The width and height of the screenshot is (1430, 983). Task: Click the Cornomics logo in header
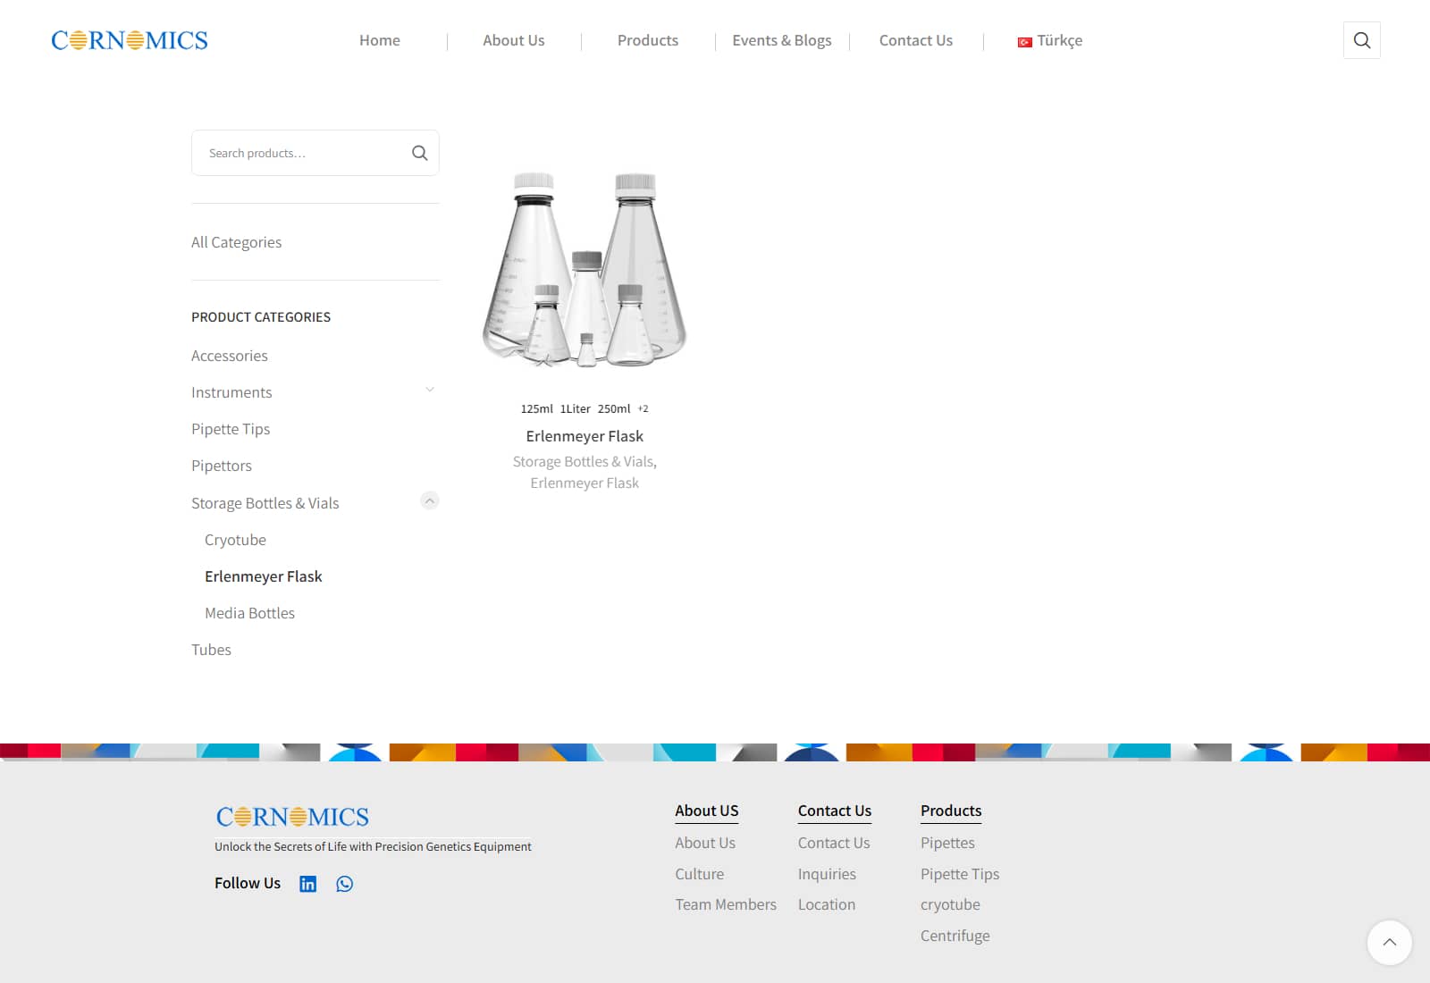coord(130,40)
